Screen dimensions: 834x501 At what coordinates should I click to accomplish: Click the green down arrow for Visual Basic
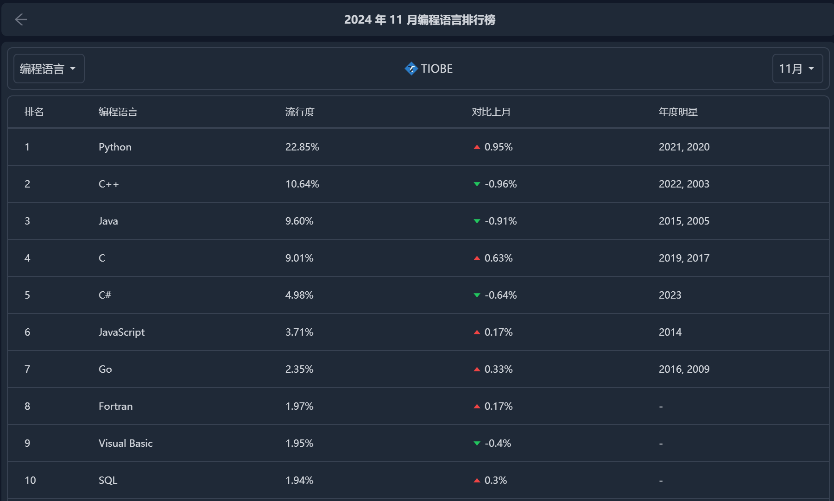[x=477, y=444]
